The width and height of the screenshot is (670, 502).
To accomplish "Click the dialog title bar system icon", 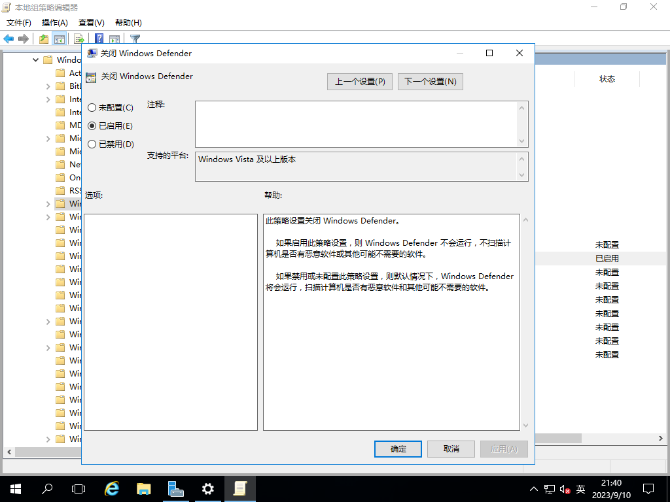I will 92,54.
